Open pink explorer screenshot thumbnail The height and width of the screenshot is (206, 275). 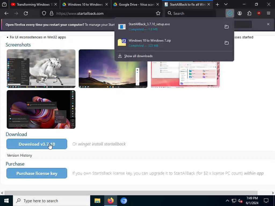pos(185,75)
